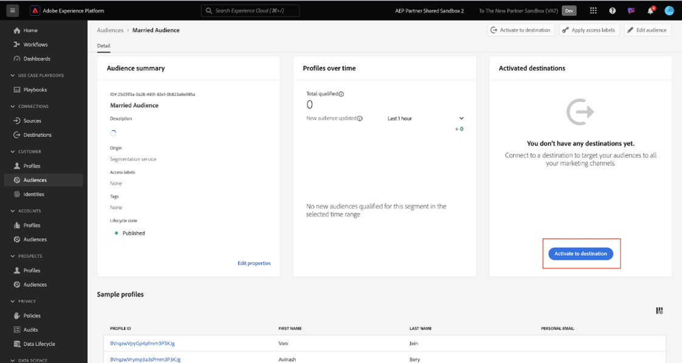Select Audiences in the breadcrumb trail
Image resolution: width=682 pixels, height=363 pixels.
[109, 30]
